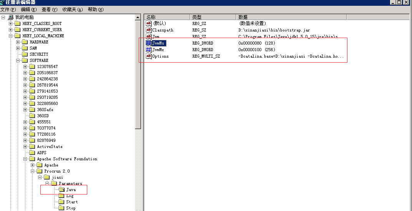Image resolution: width=412 pixels, height=211 pixels.
Task: Click the 我的电脑 computer icon
Action: click(x=11, y=17)
